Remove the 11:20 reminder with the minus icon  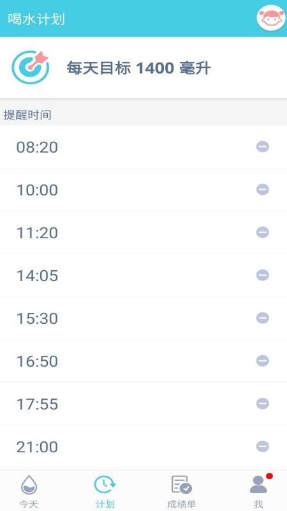pos(263,233)
